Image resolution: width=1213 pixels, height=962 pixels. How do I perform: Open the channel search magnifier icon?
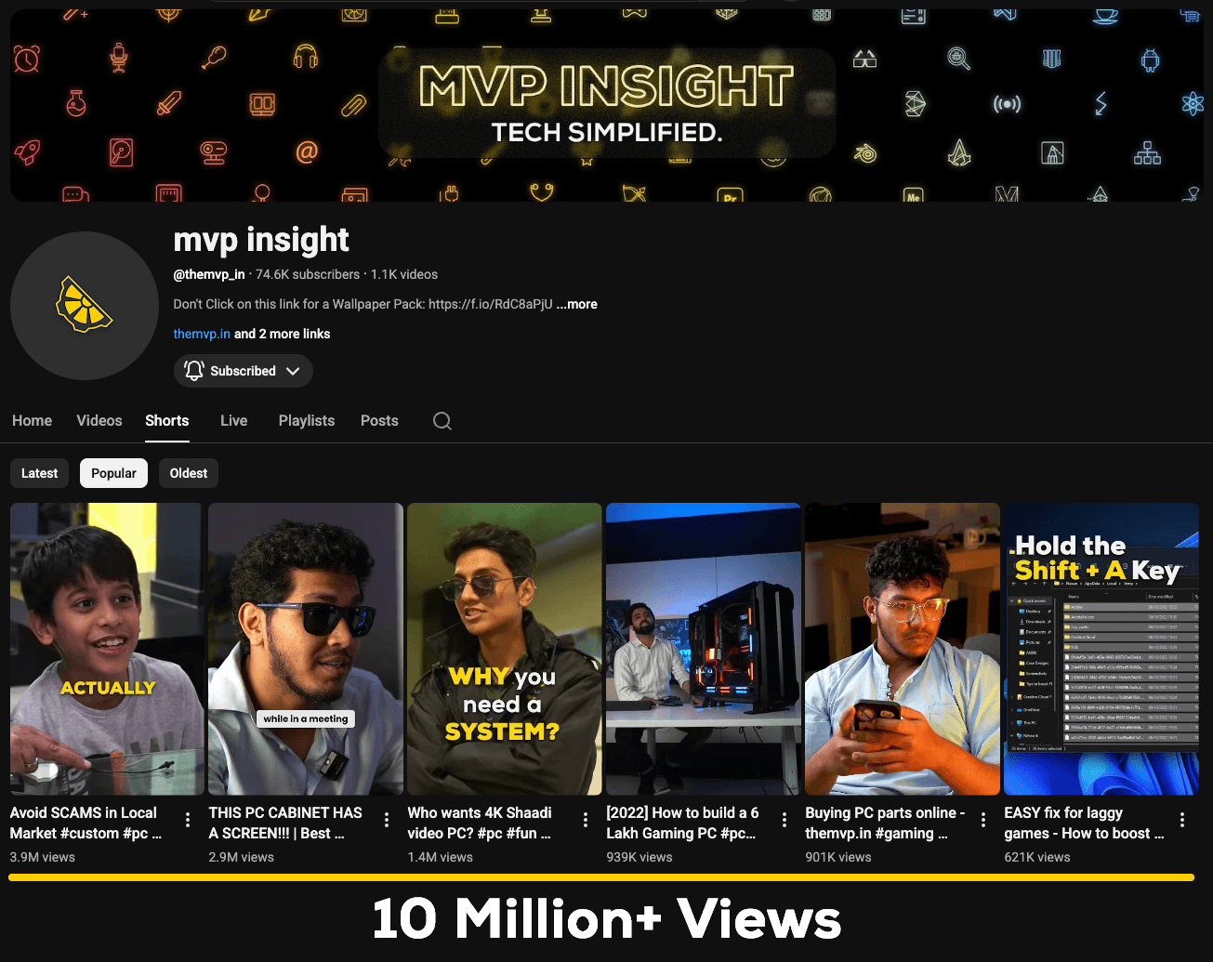[x=442, y=421]
